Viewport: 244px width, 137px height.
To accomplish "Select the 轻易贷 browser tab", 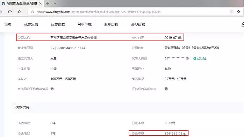I will (x=22, y=3).
